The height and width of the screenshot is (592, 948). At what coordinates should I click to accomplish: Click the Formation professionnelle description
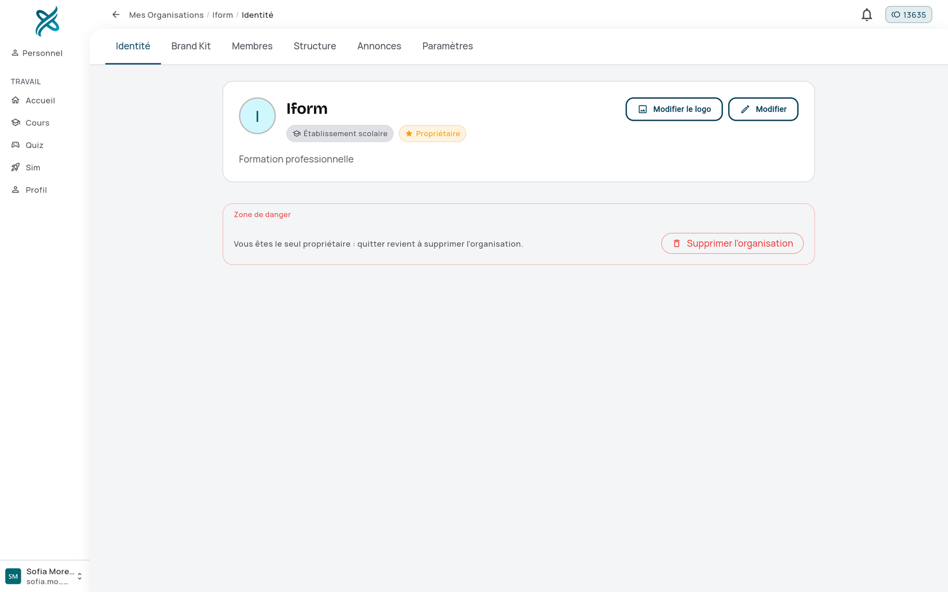click(x=296, y=159)
